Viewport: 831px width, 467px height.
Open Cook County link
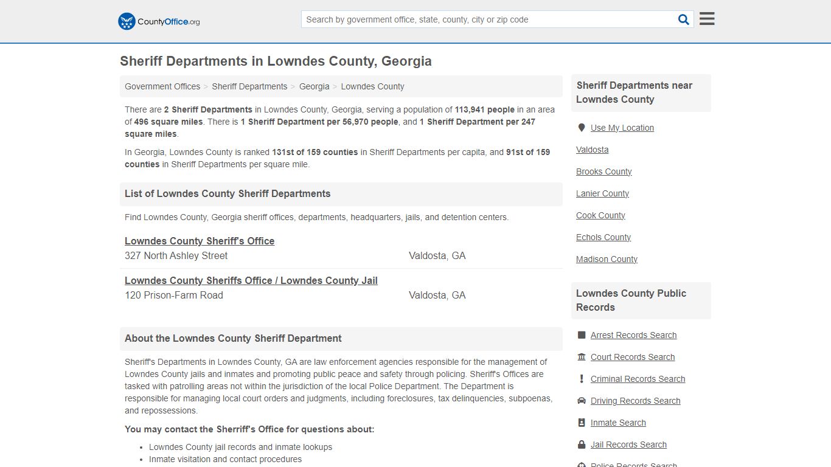click(x=600, y=215)
